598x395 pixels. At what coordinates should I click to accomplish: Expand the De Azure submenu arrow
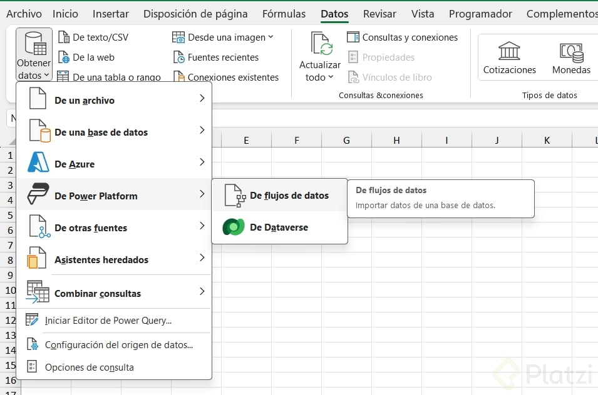[202, 162]
